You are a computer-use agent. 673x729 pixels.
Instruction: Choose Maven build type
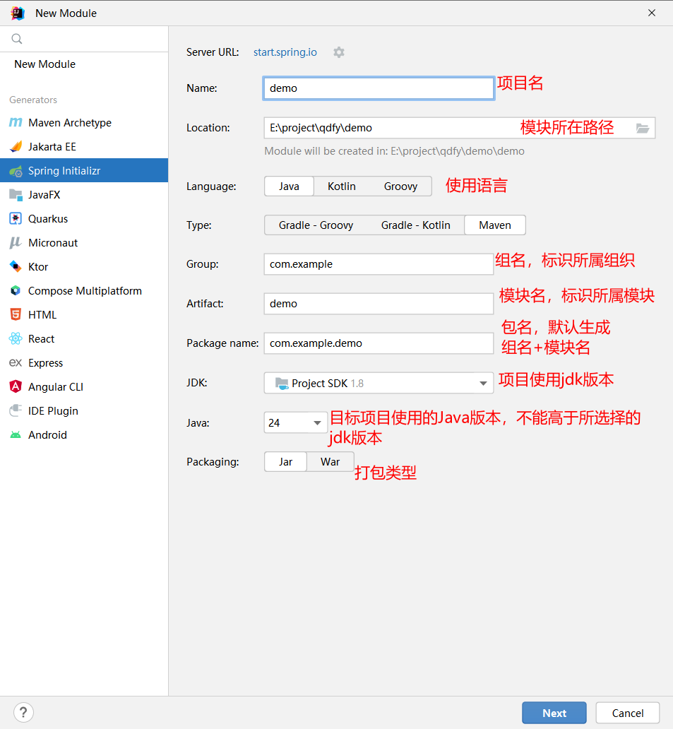(x=495, y=225)
